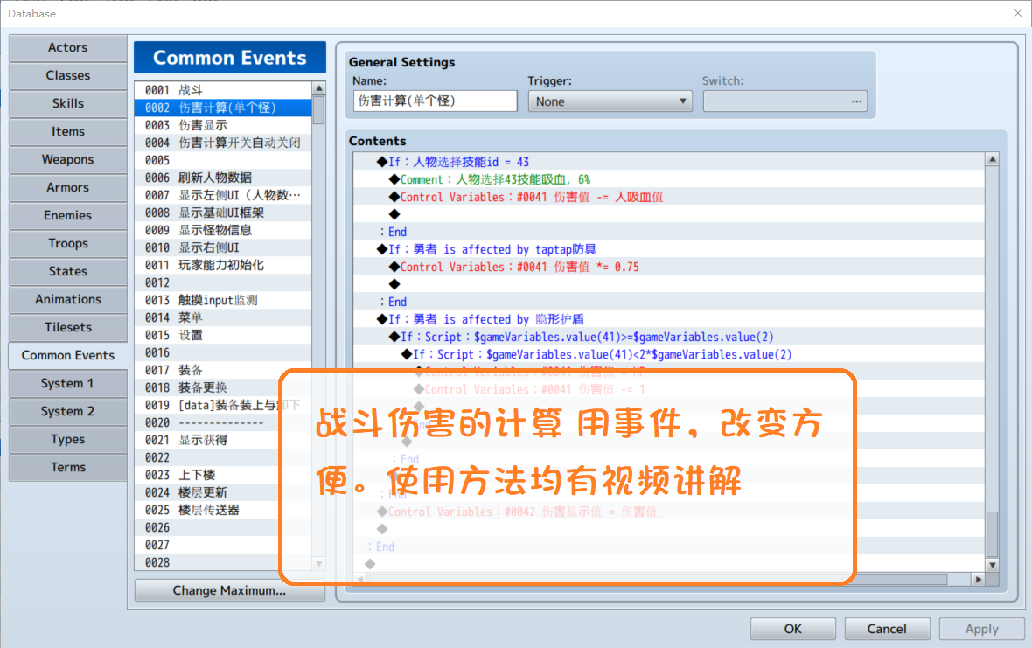Click contents scrollbar down arrow
1032x648 pixels.
tap(992, 564)
